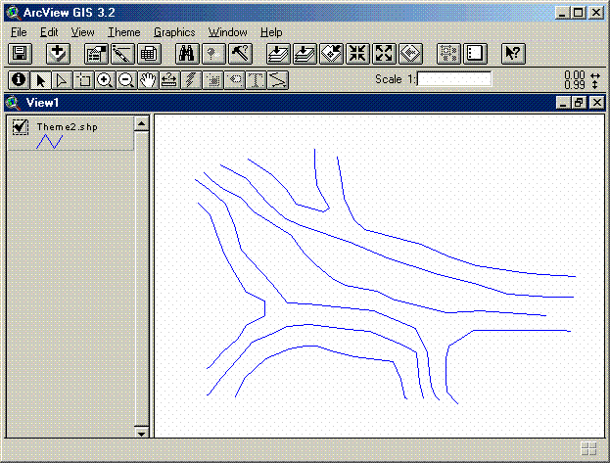Select the Vertex Edit tool
The width and height of the screenshot is (610, 463).
click(x=62, y=80)
